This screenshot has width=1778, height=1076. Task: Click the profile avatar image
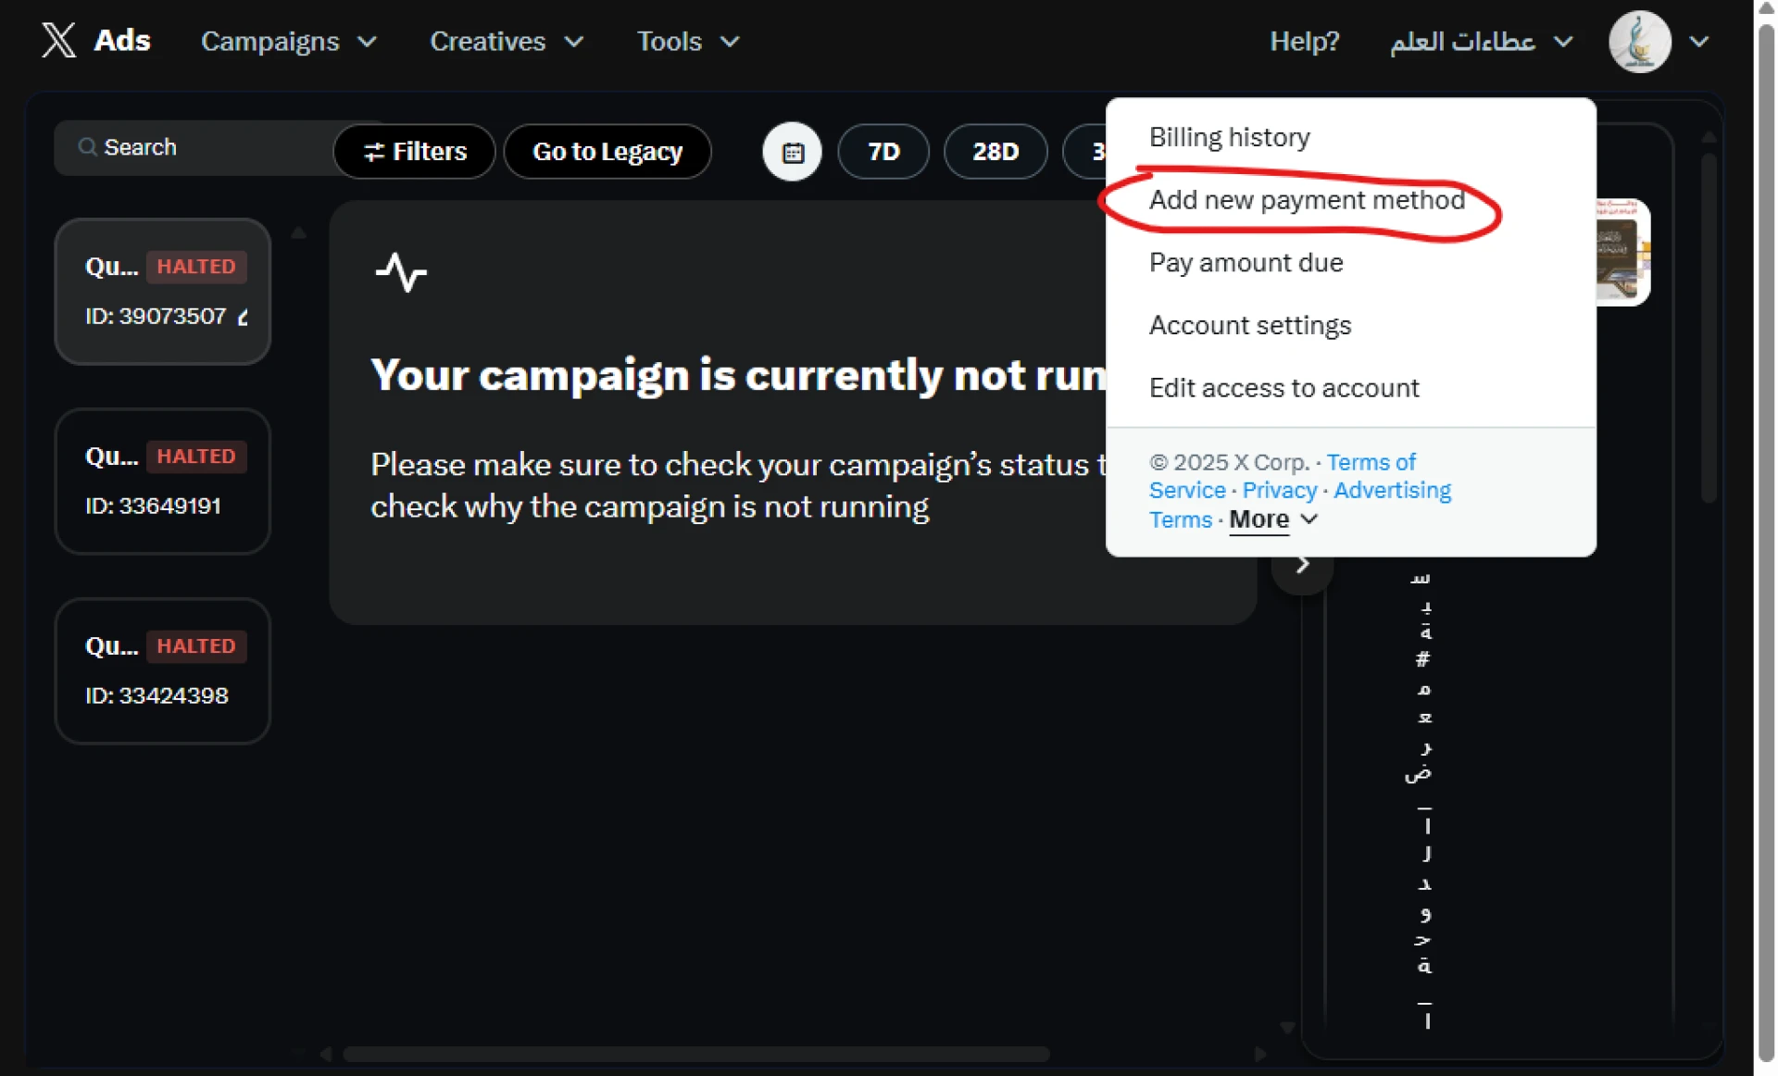point(1639,42)
